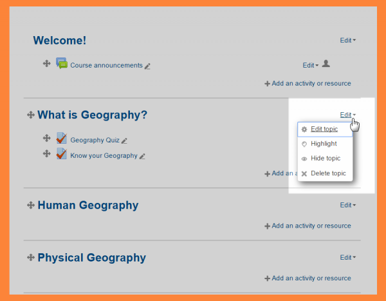Choose Edit topic in the menu
This screenshot has height=301, width=386.
point(324,129)
